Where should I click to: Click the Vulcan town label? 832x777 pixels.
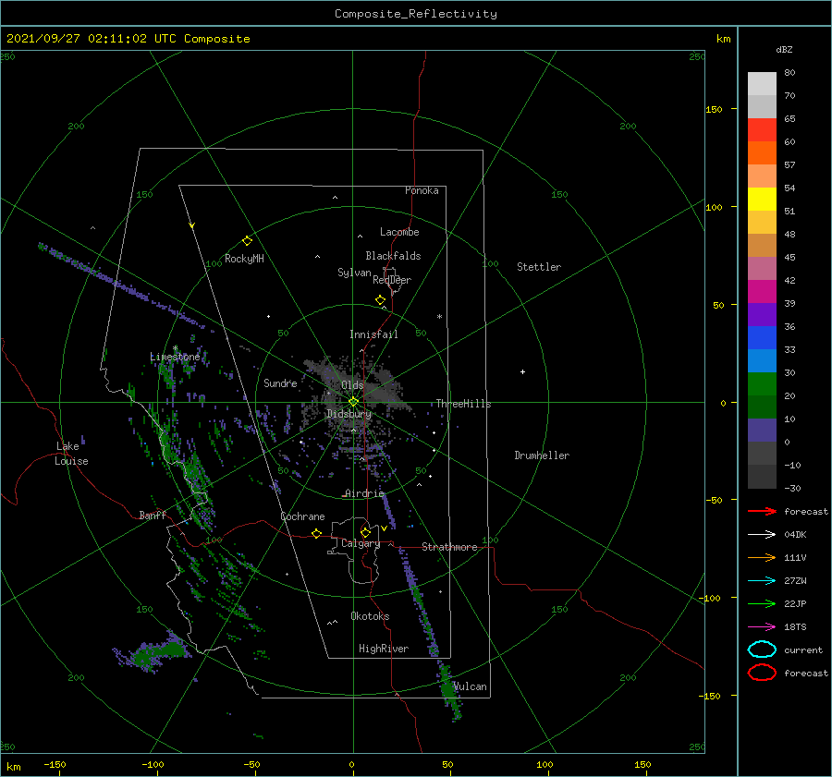coord(471,686)
